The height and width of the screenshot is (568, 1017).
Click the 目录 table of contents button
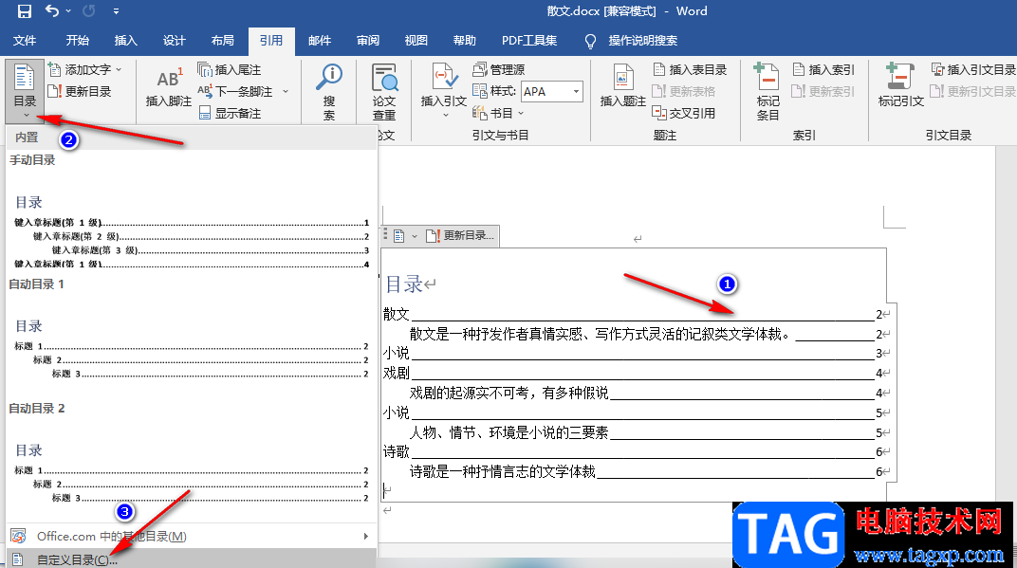tap(25, 91)
